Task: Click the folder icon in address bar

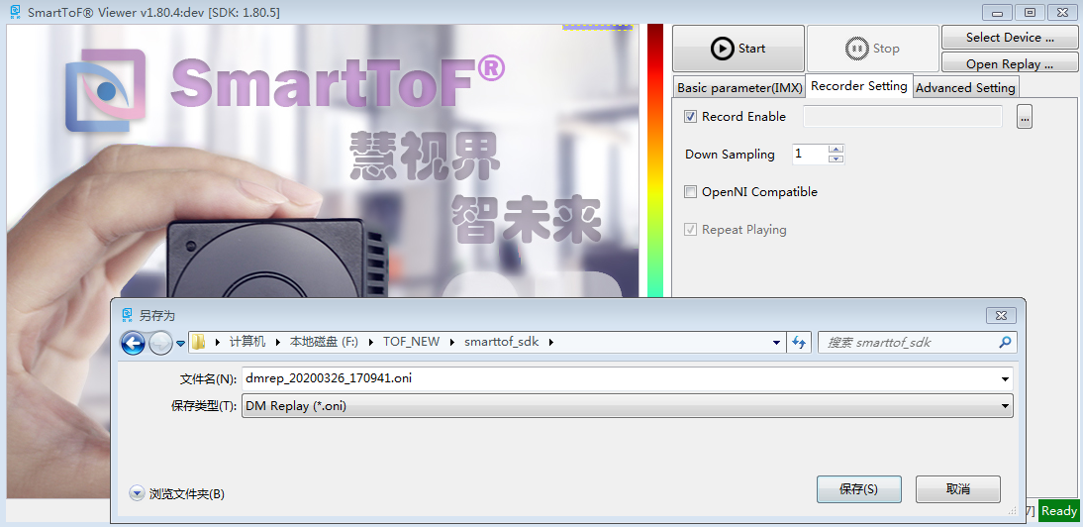Action: coord(199,342)
